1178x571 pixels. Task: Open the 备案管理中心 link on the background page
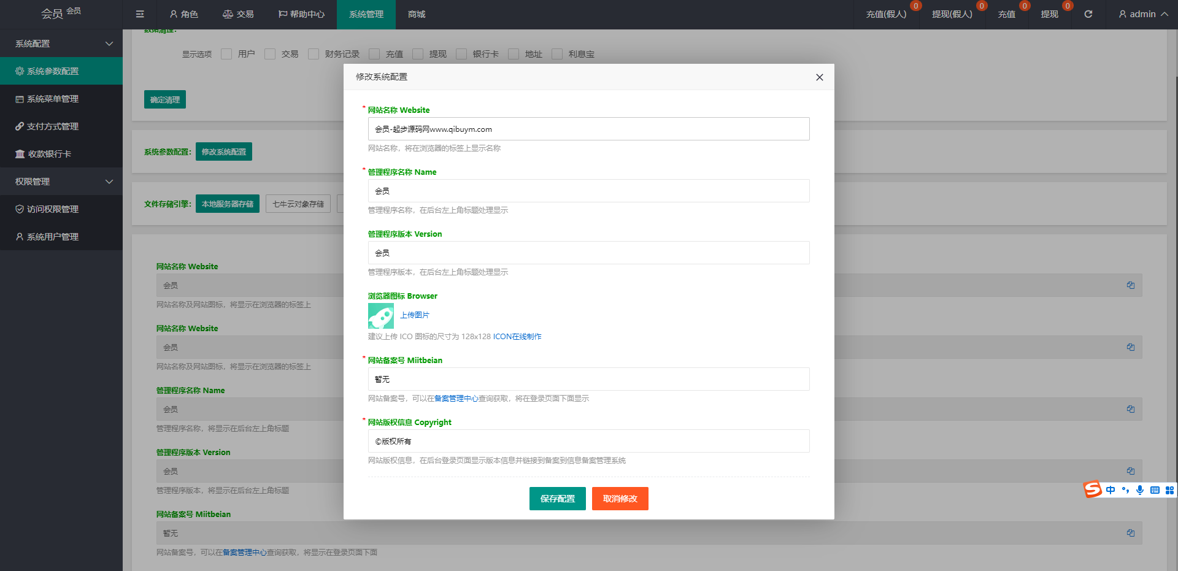(x=245, y=553)
